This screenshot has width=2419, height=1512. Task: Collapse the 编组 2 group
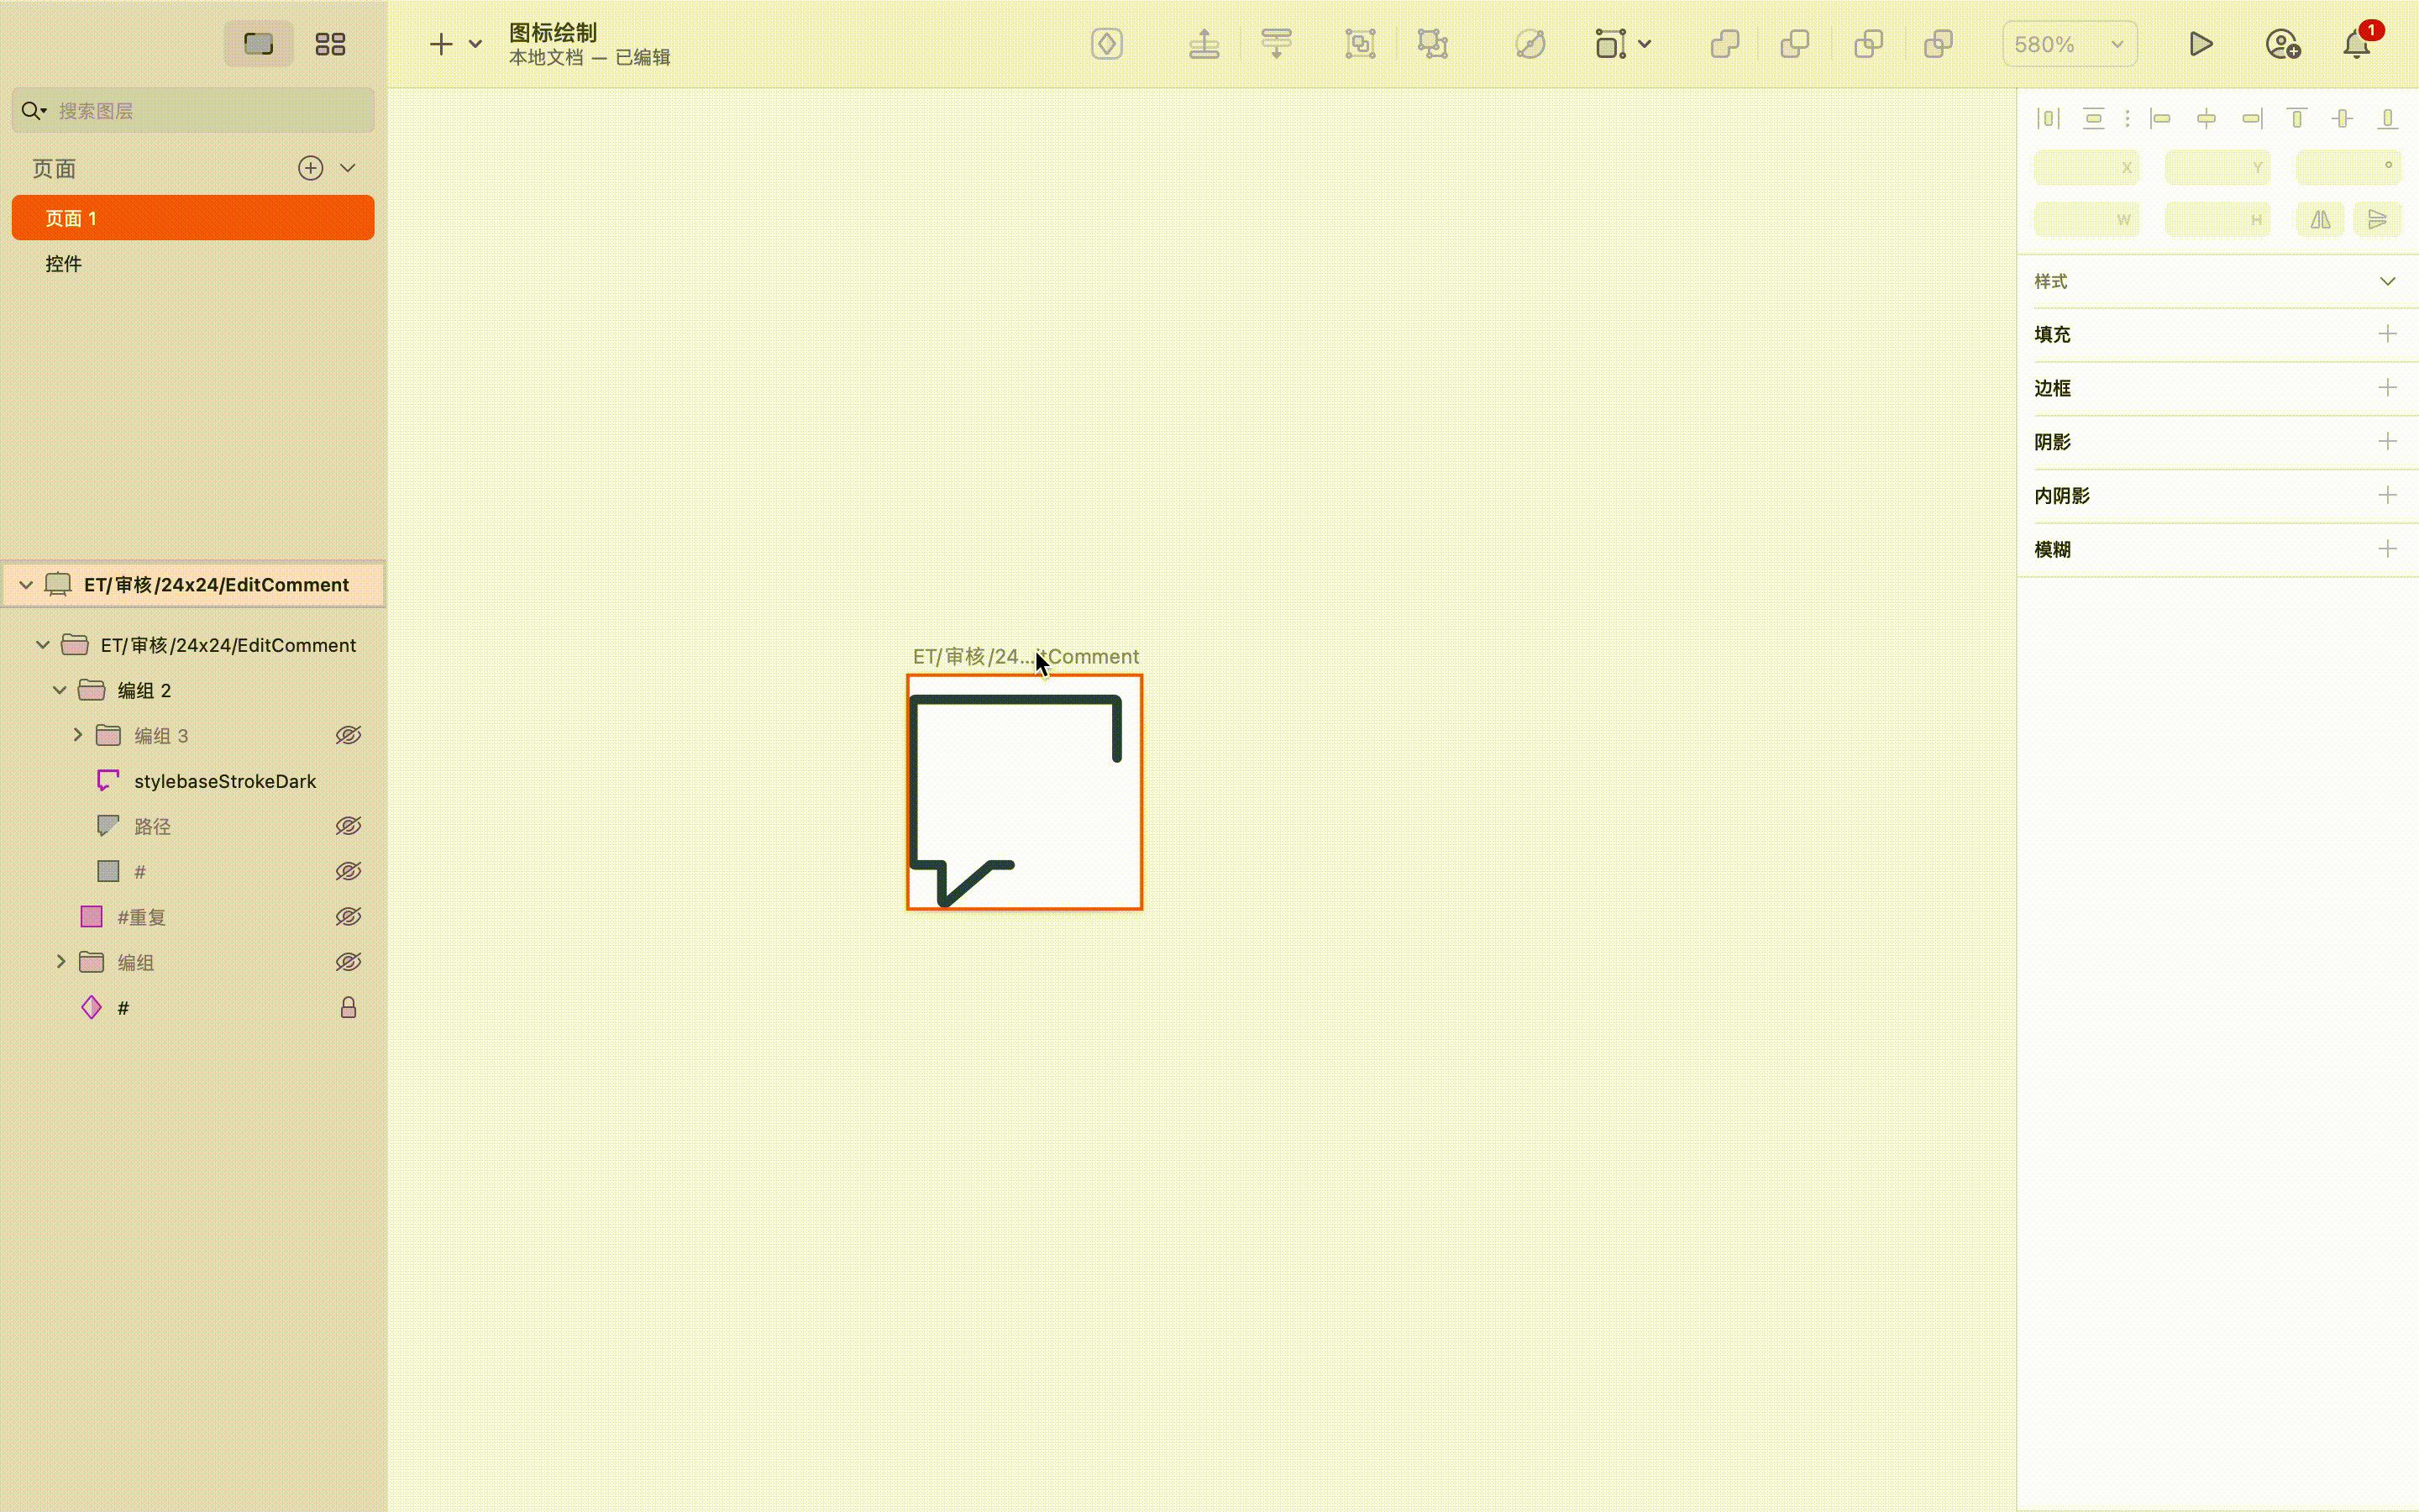pyautogui.click(x=60, y=690)
